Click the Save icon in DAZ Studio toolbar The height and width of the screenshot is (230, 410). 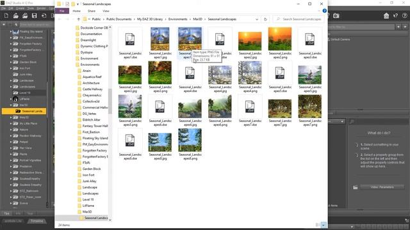tap(34, 16)
